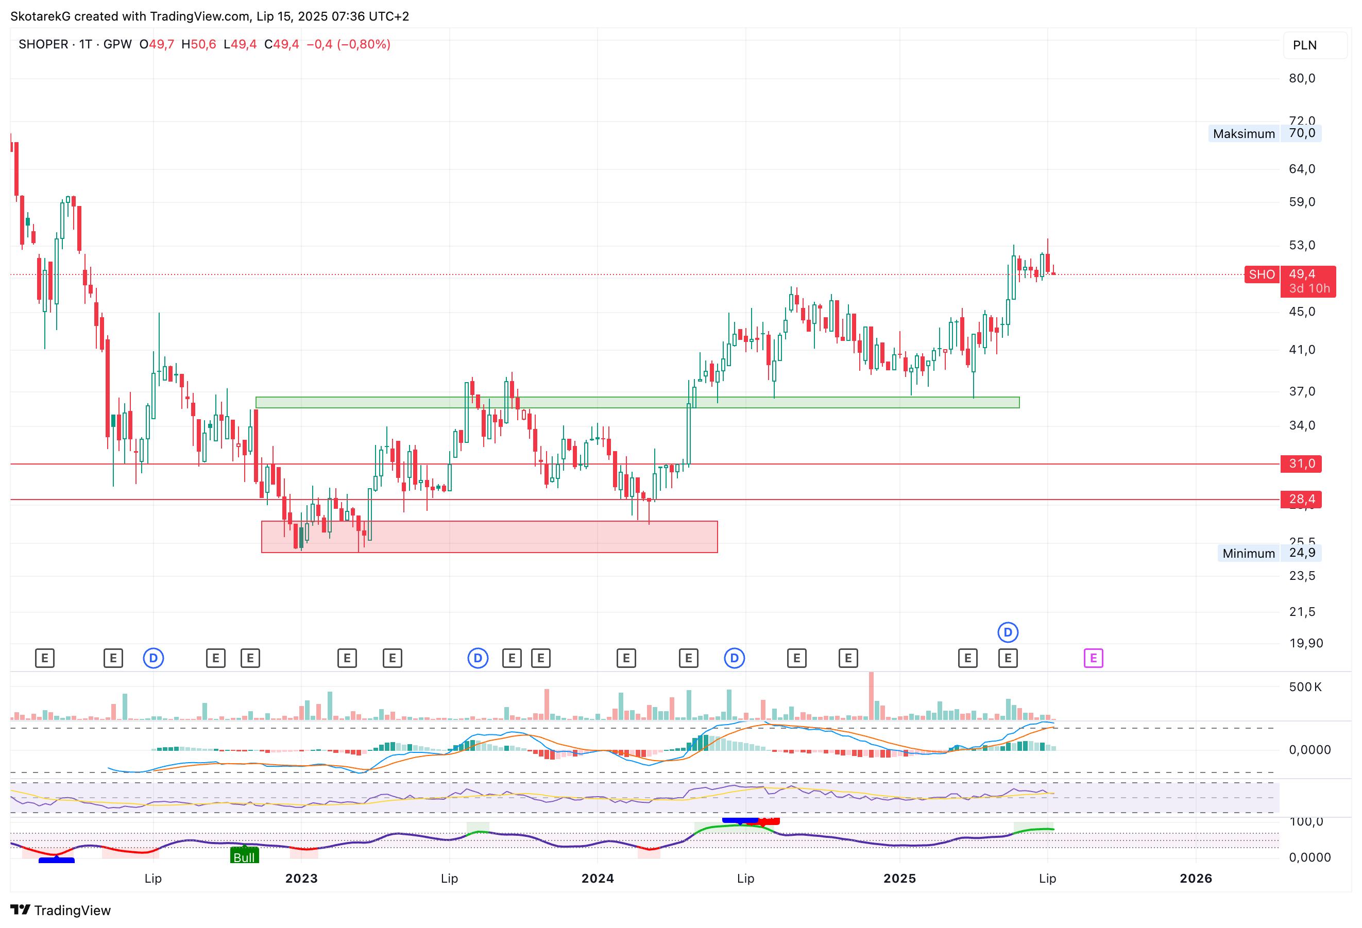The image size is (1362, 928).
Task: Select the 31,0 red price level label
Action: 1301,463
